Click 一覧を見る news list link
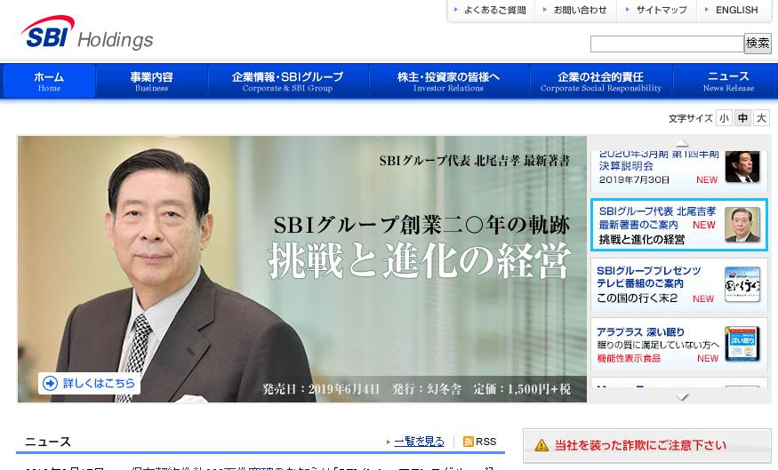This screenshot has height=470, width=778. [x=420, y=442]
